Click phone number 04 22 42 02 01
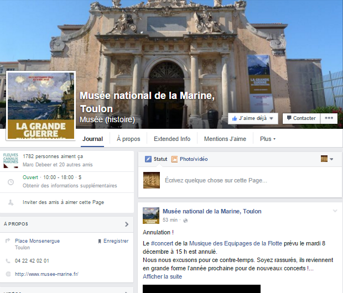The image size is (343, 293). [32, 261]
